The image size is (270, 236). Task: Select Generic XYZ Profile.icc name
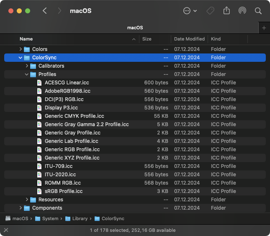72,158
